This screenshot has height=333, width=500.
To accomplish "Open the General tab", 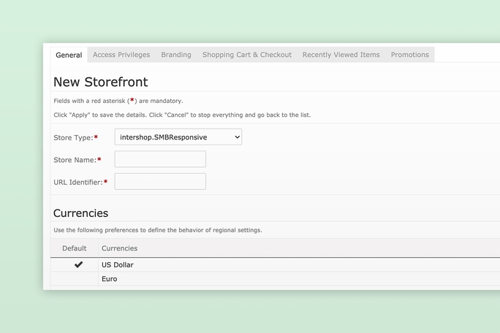I will tap(69, 55).
